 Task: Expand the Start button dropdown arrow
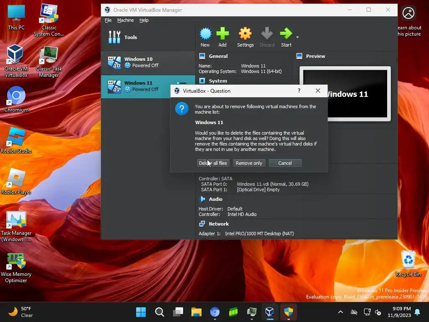[297, 37]
